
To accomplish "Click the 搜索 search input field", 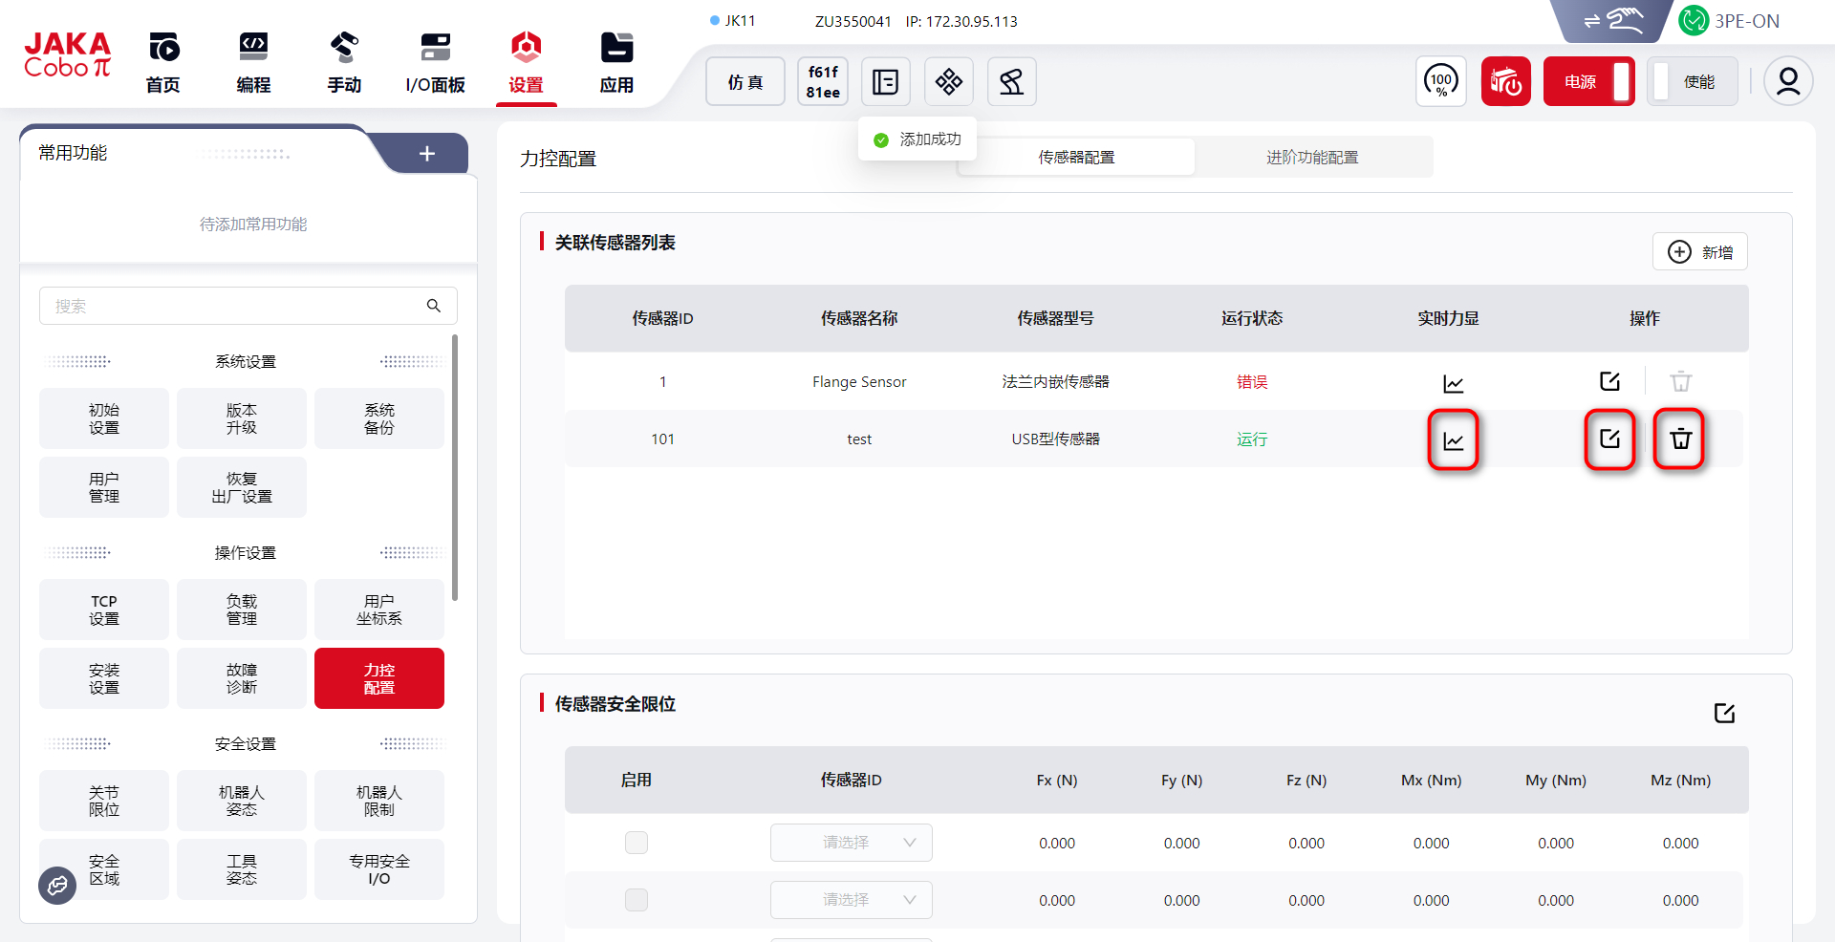I will click(x=229, y=306).
